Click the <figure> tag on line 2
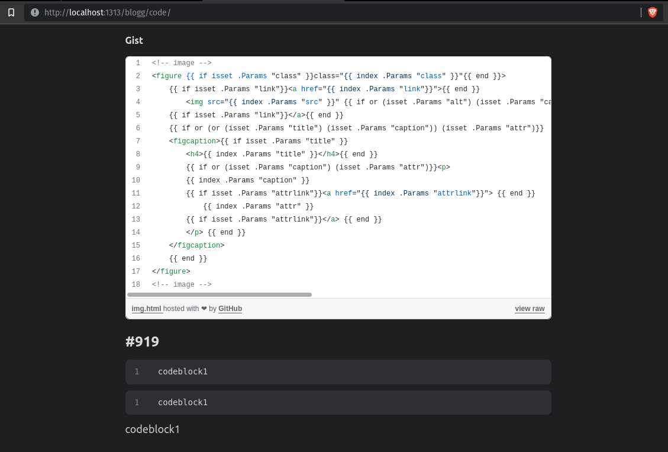This screenshot has height=452, width=668. pyautogui.click(x=167, y=76)
